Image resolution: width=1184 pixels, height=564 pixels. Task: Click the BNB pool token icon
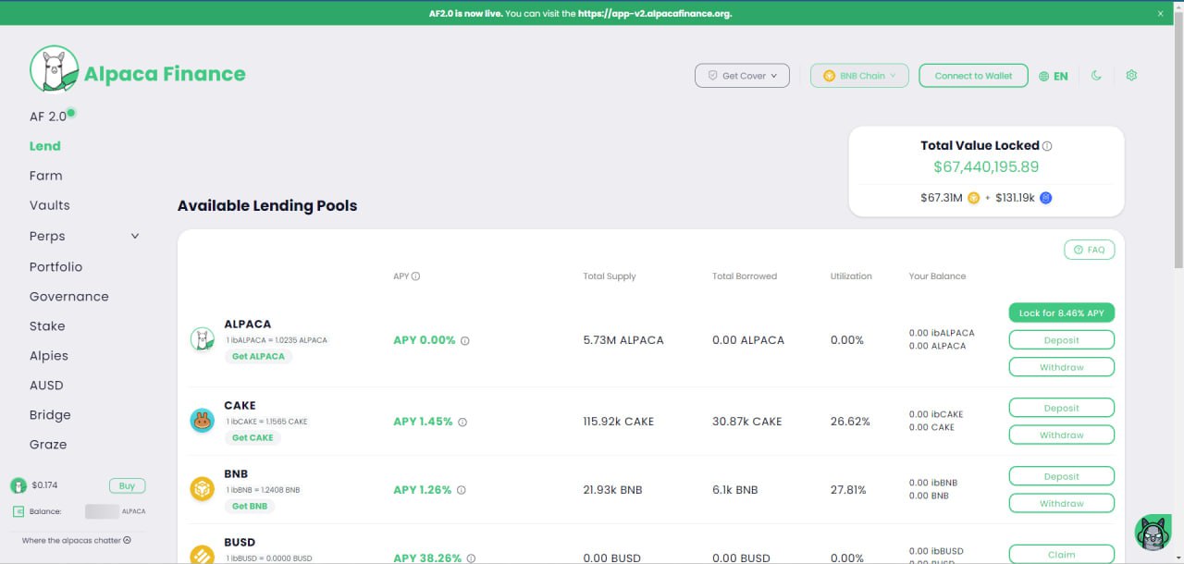tap(202, 489)
